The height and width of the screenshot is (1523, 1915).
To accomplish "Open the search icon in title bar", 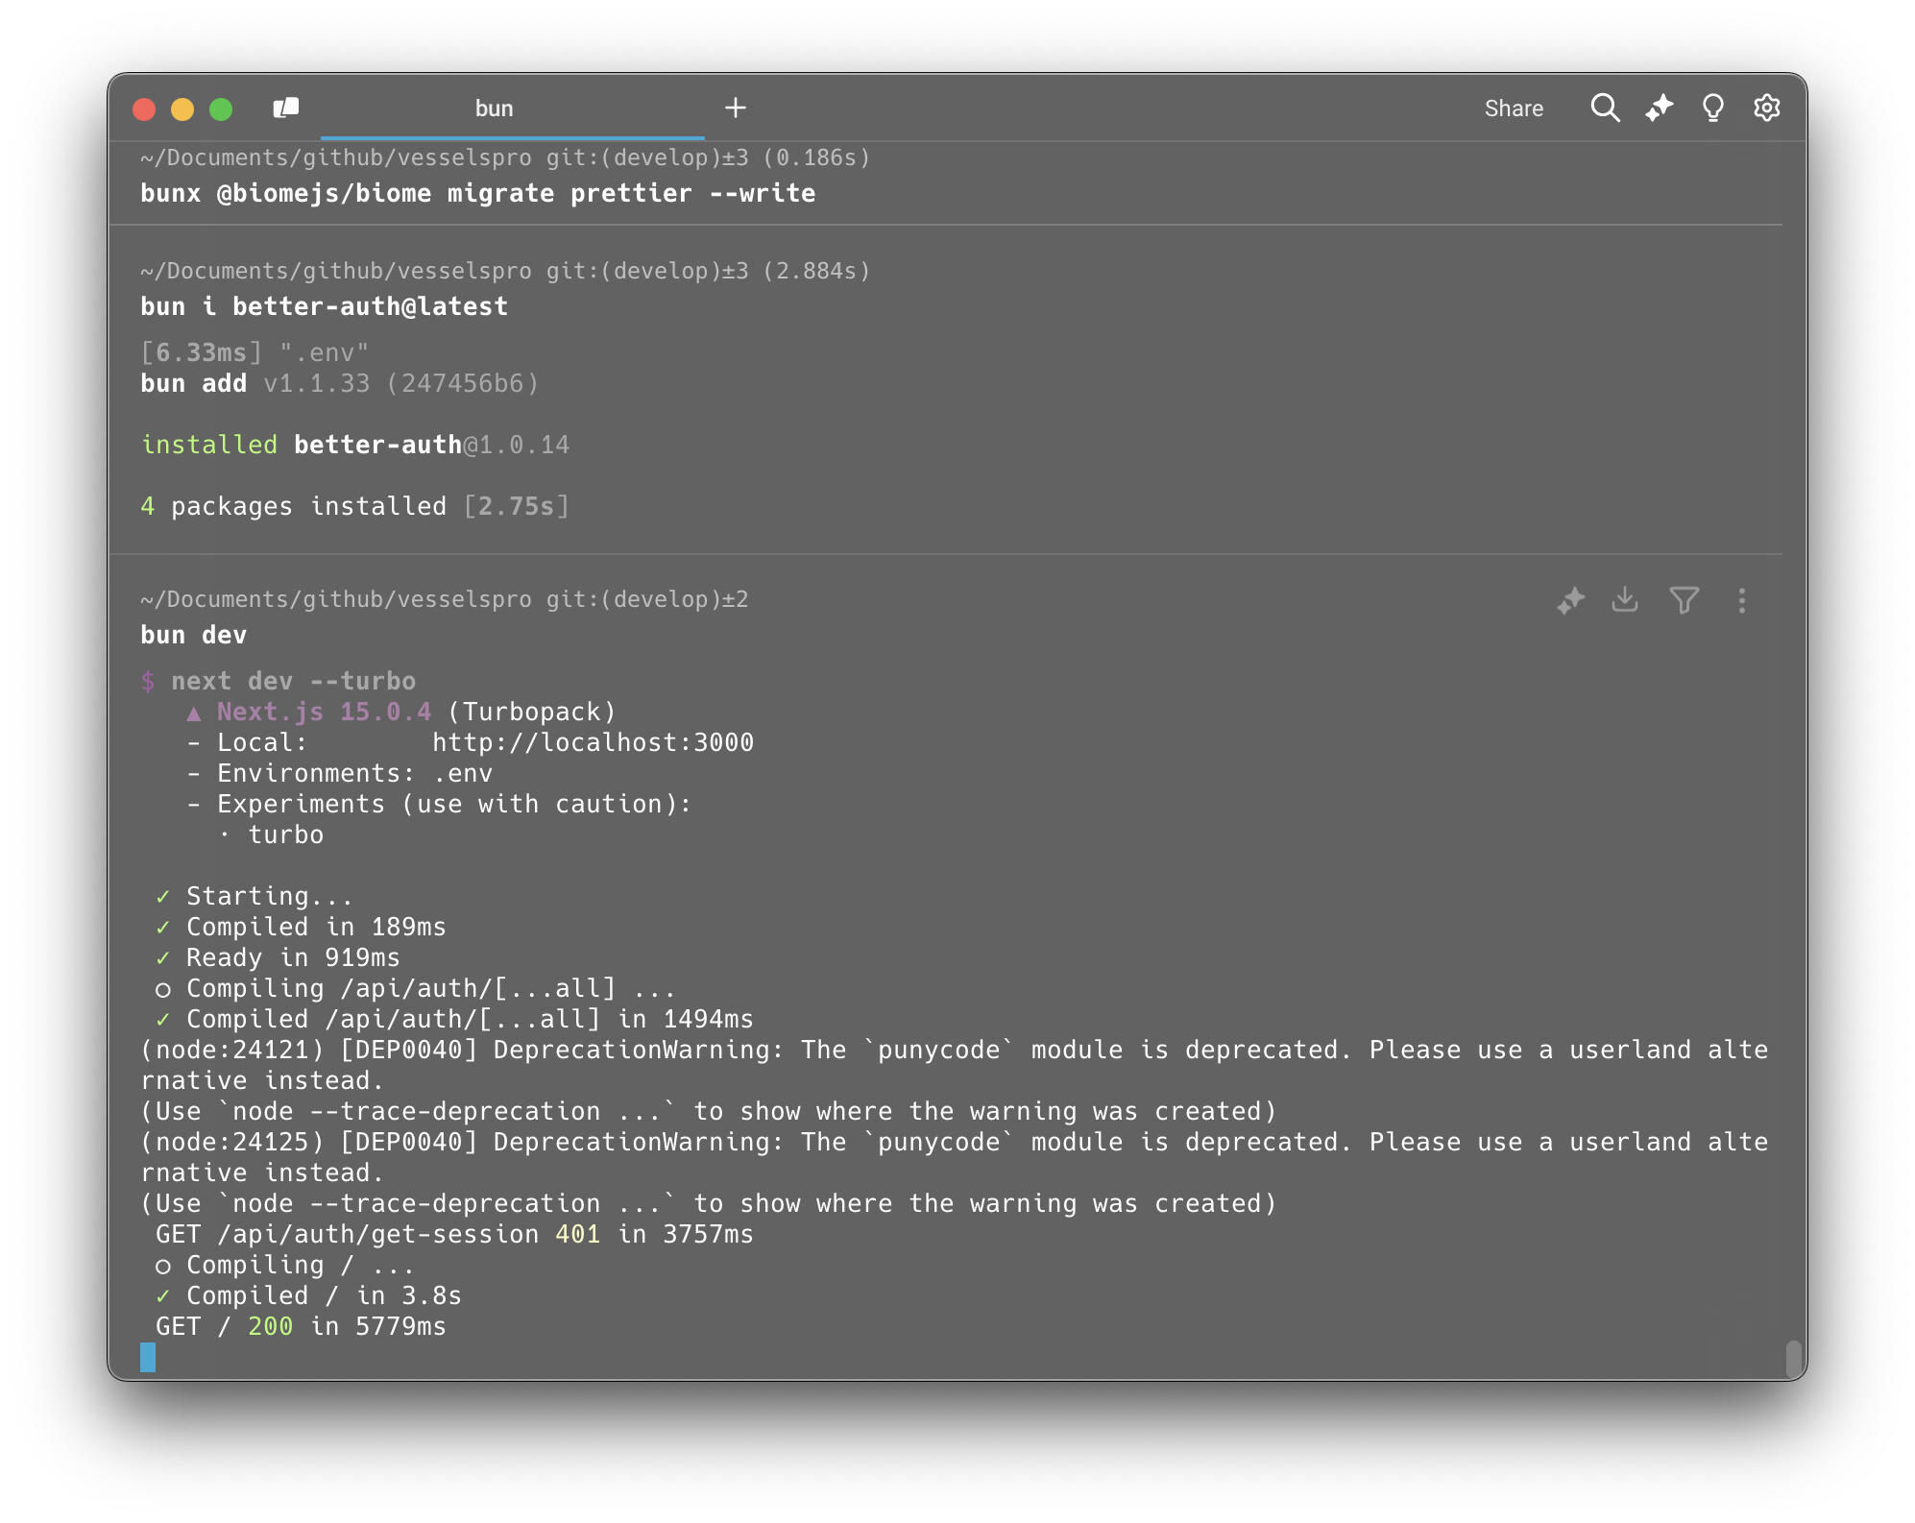I will [1604, 108].
